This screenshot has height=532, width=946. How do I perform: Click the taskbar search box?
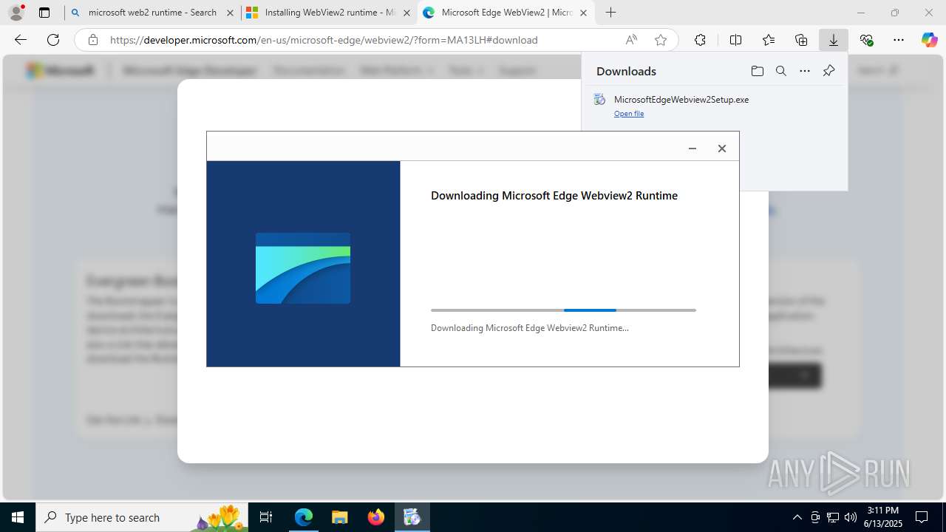point(143,517)
